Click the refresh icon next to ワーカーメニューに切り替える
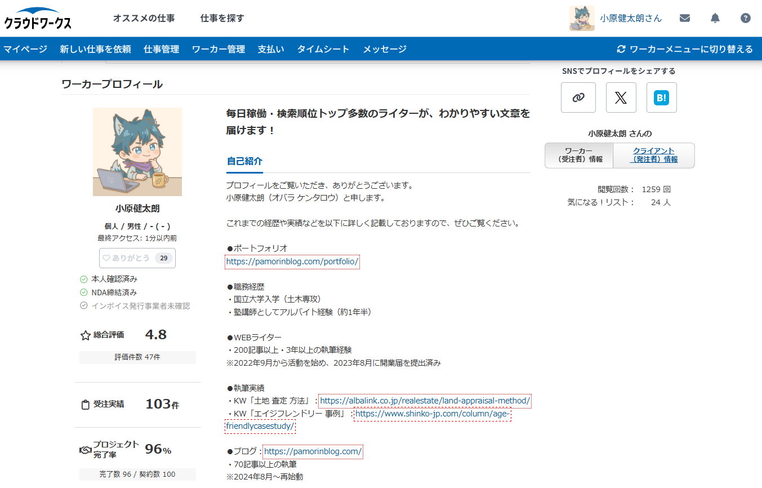The height and width of the screenshot is (488, 762). click(x=620, y=48)
